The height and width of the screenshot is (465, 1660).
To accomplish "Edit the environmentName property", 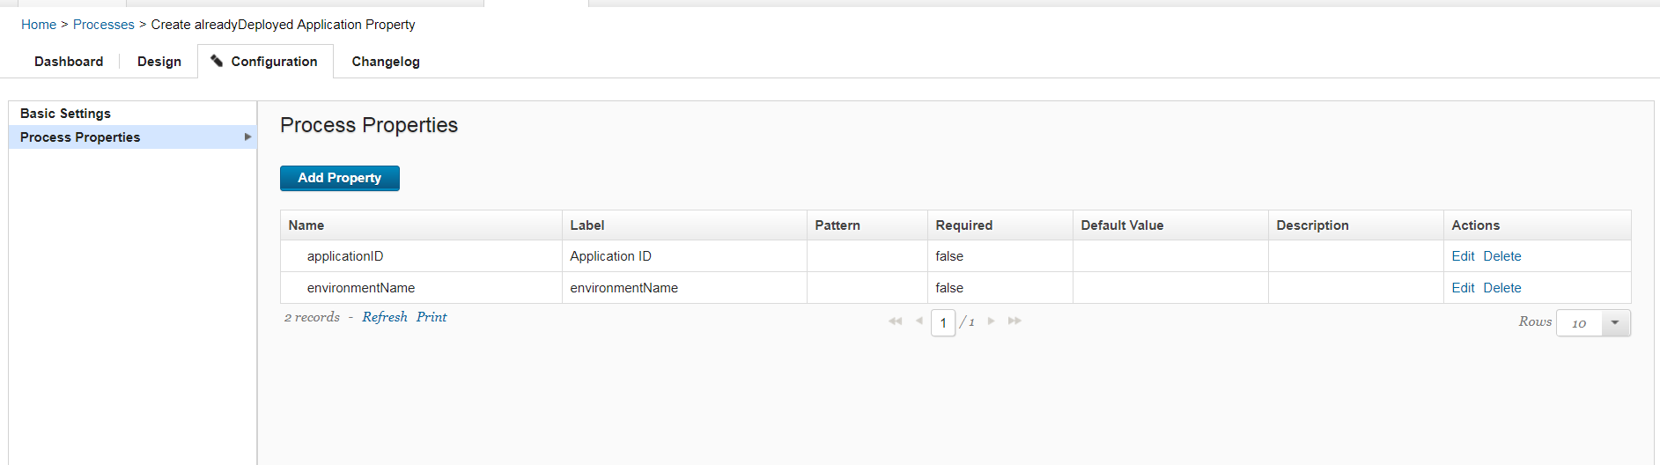I will pos(1463,288).
